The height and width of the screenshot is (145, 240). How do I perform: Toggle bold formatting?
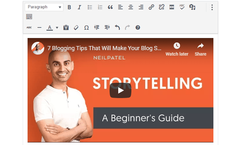click(69, 7)
